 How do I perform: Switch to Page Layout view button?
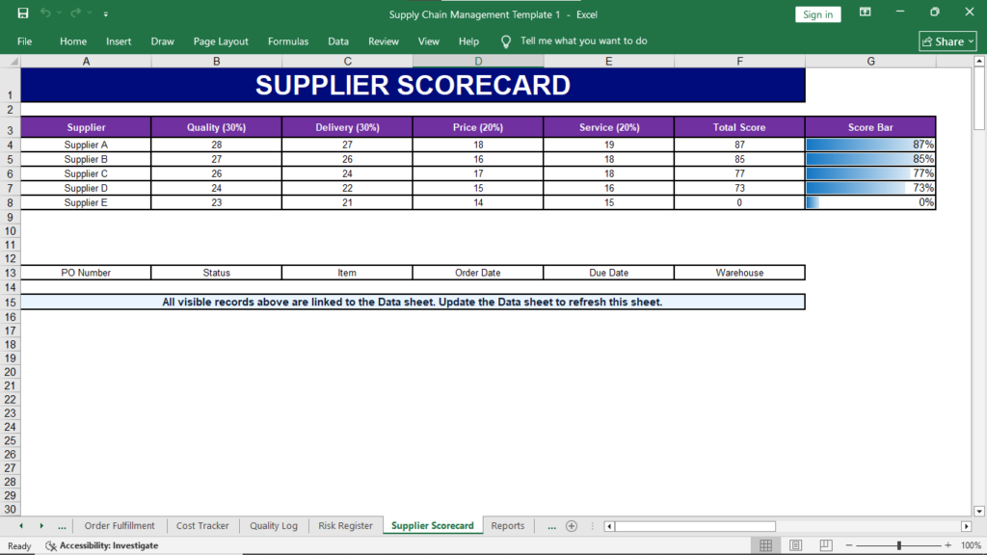pos(795,545)
